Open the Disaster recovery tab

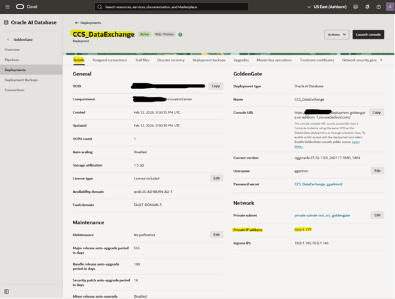pos(171,60)
